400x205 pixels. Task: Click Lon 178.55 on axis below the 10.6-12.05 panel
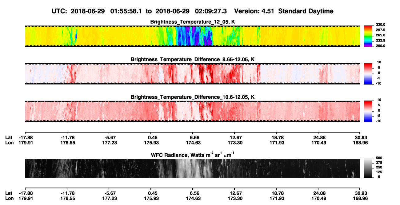(67, 143)
